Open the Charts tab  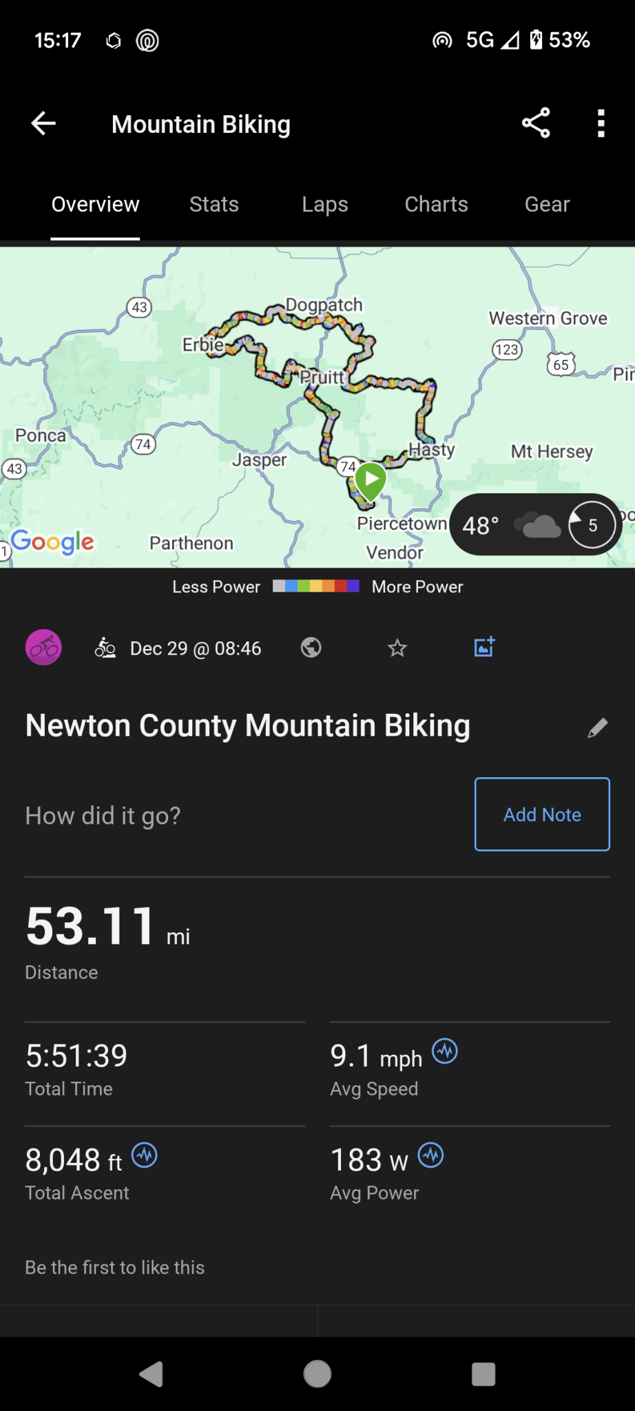[x=436, y=205]
